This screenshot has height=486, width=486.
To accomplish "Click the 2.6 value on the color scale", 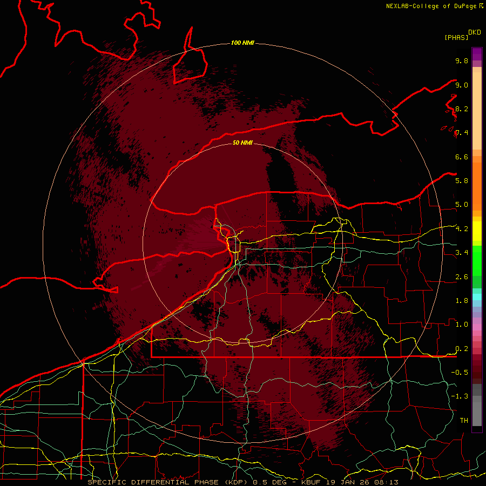I will tap(462, 277).
